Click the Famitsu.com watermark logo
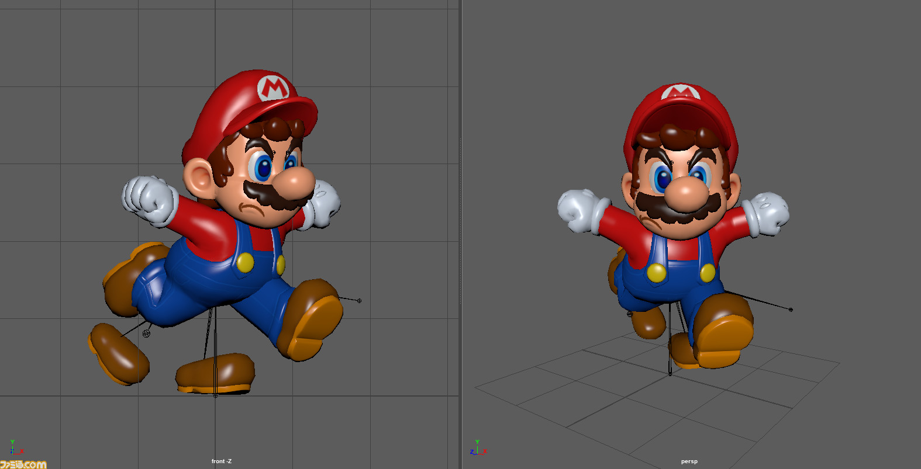Screen dimensions: 921x469 pos(23,464)
